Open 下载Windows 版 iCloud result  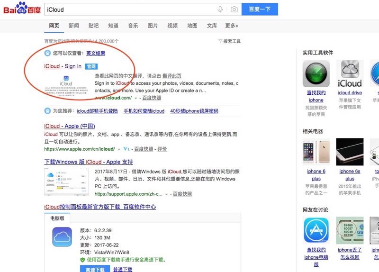89,162
